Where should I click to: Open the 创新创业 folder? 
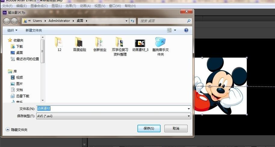[x=100, y=44]
